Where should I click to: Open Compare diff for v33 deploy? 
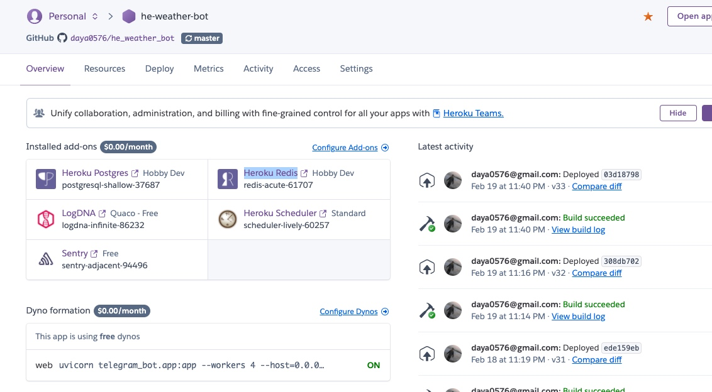point(597,186)
